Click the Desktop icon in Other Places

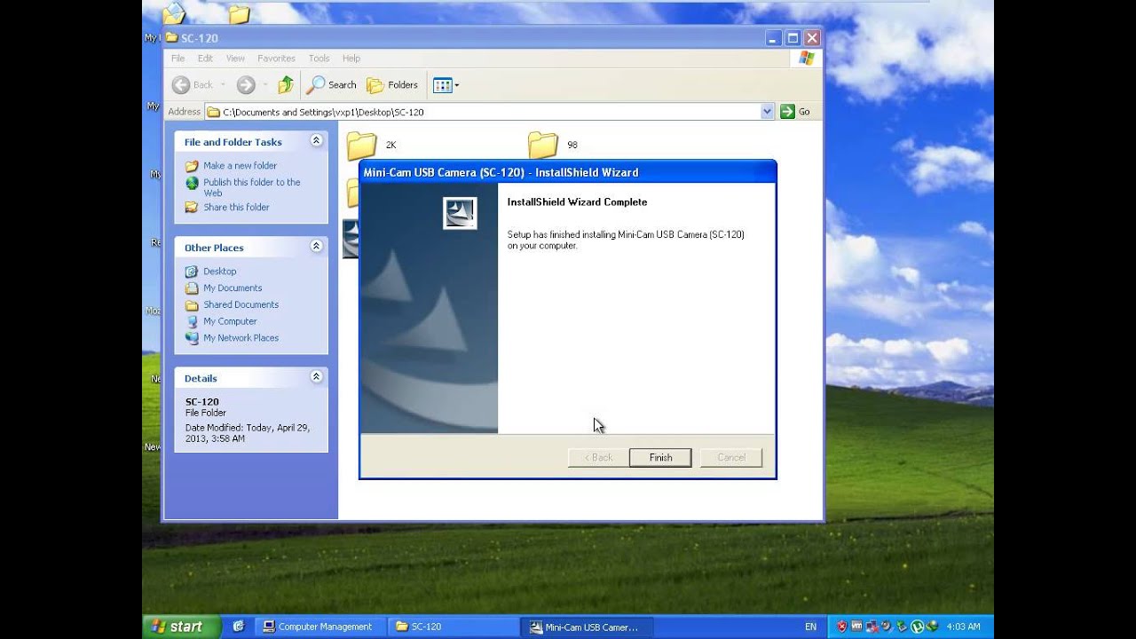click(192, 272)
